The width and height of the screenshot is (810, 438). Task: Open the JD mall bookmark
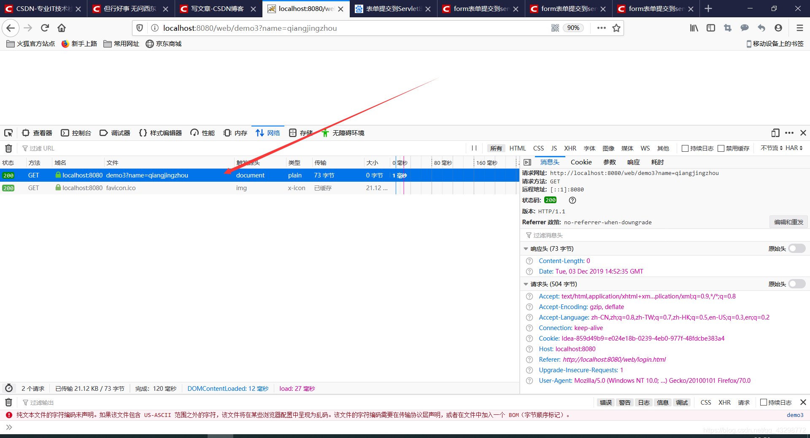coord(164,44)
